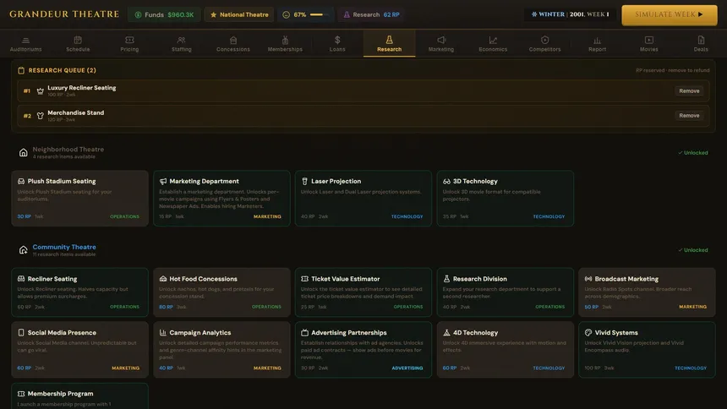The height and width of the screenshot is (409, 727).
Task: Go to the Staffing tab
Action: click(181, 44)
